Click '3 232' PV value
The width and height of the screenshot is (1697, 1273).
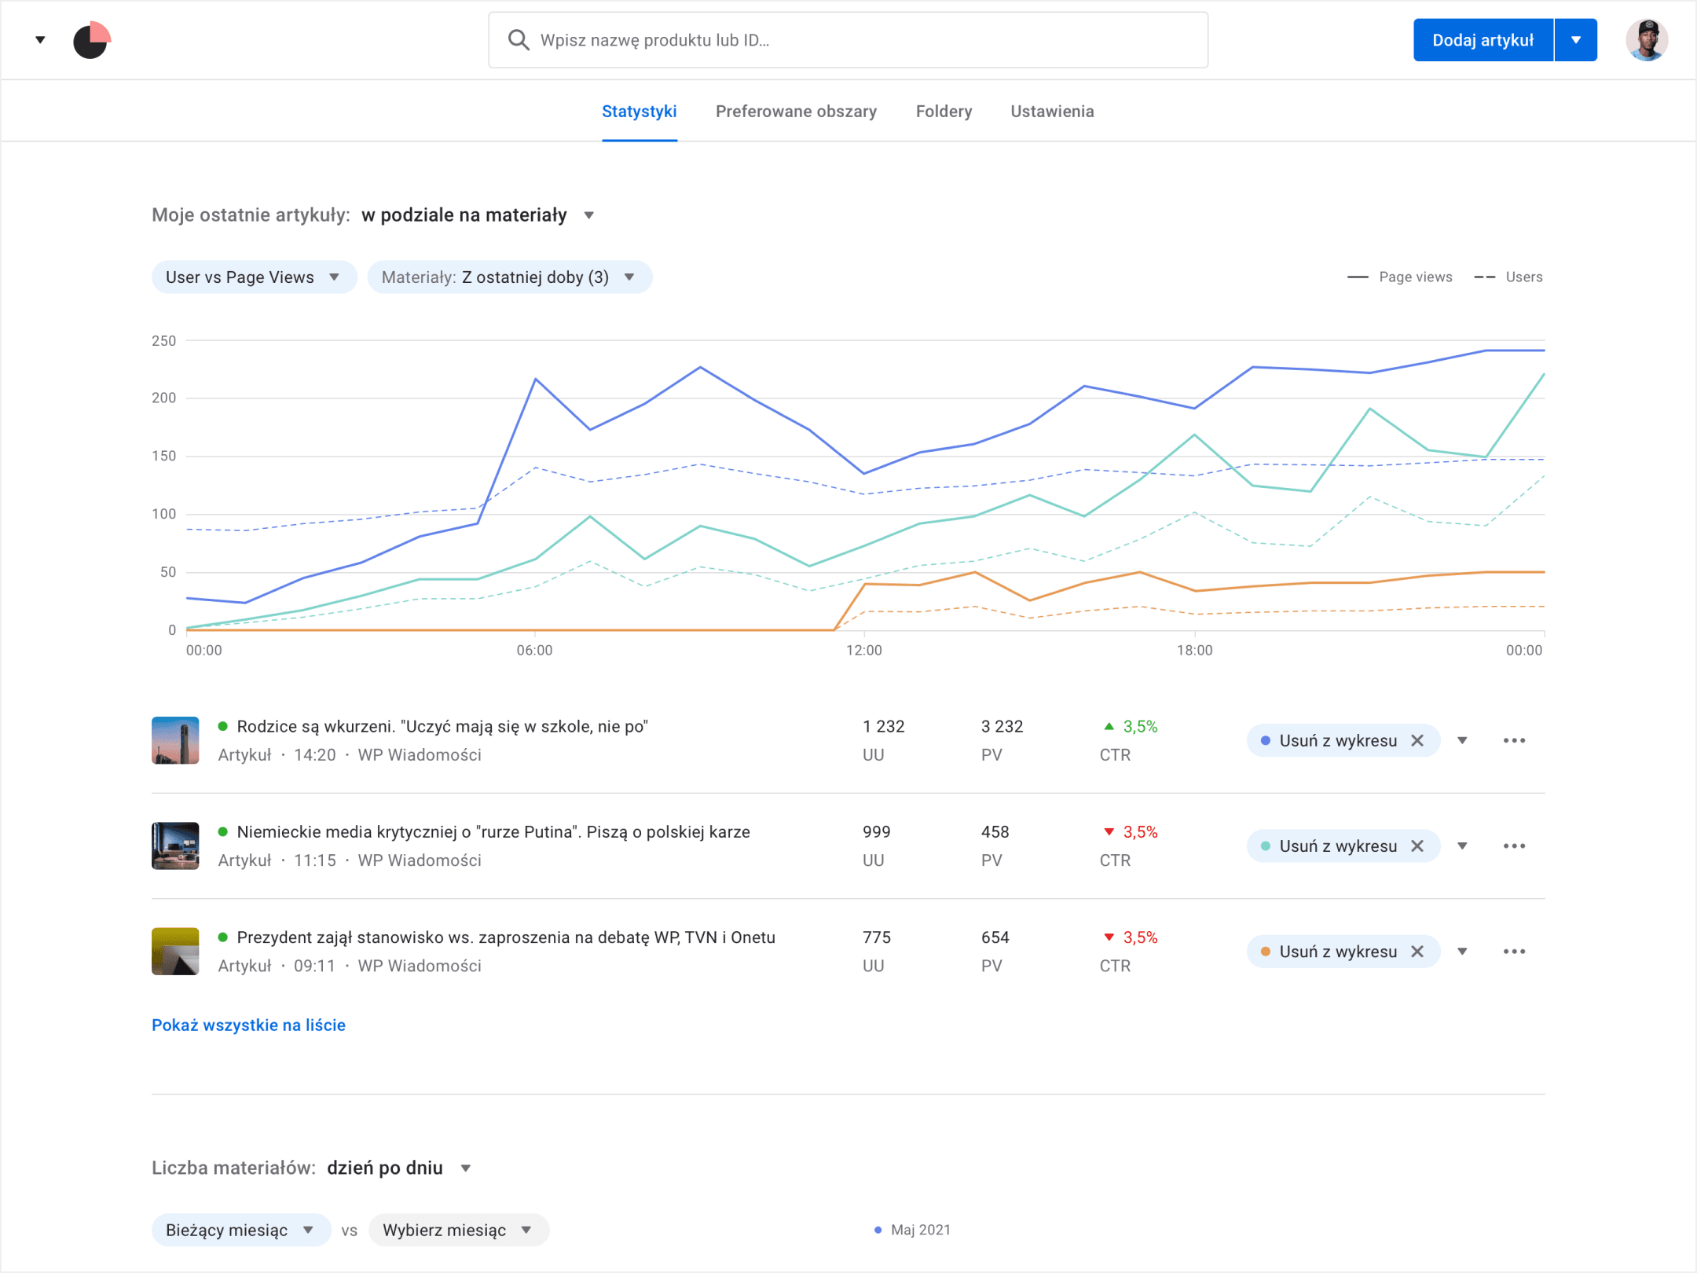tap(1002, 727)
